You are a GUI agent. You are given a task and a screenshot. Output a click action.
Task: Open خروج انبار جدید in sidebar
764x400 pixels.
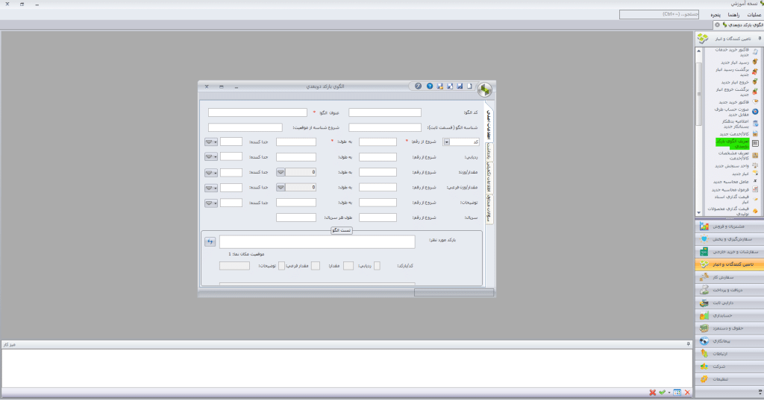click(739, 82)
